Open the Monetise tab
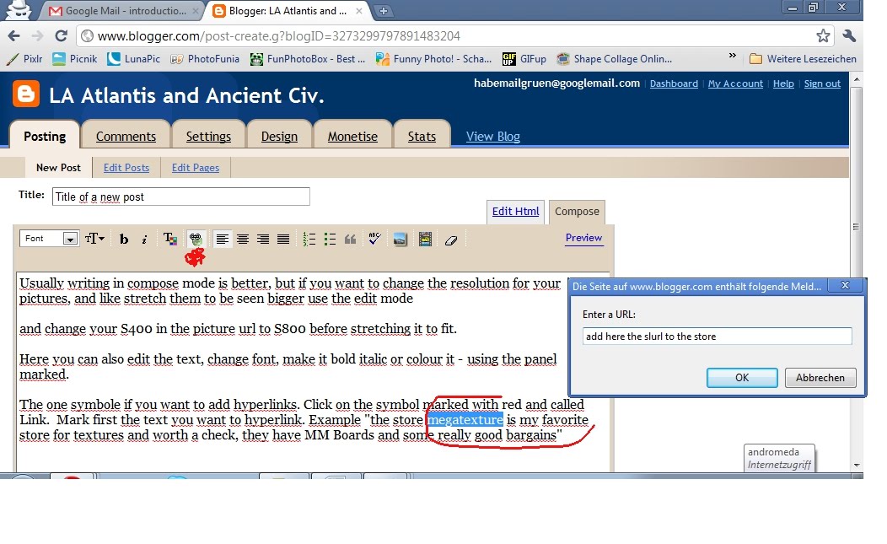 click(352, 136)
